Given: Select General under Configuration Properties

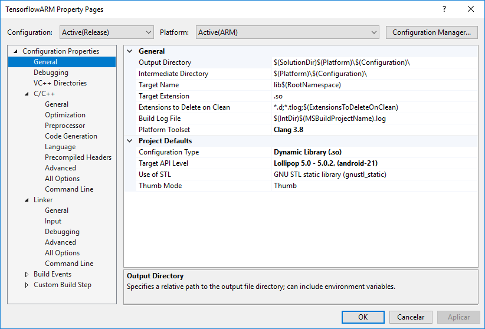Looking at the screenshot, I should pyautogui.click(x=45, y=62).
